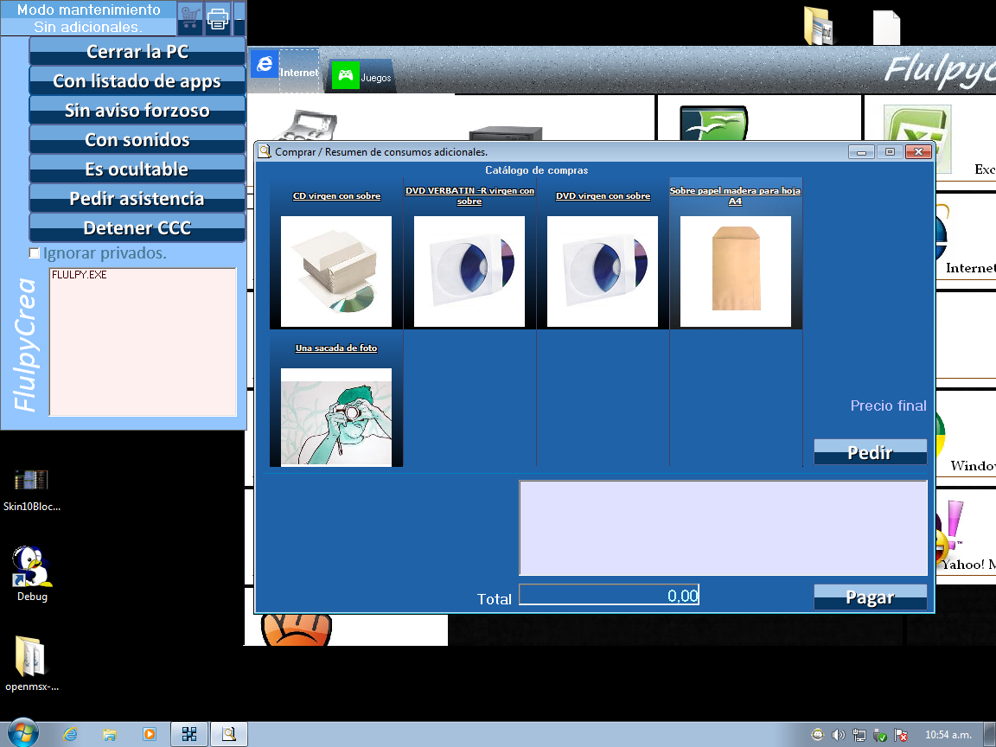Click the Show desktop button

(x=990, y=734)
